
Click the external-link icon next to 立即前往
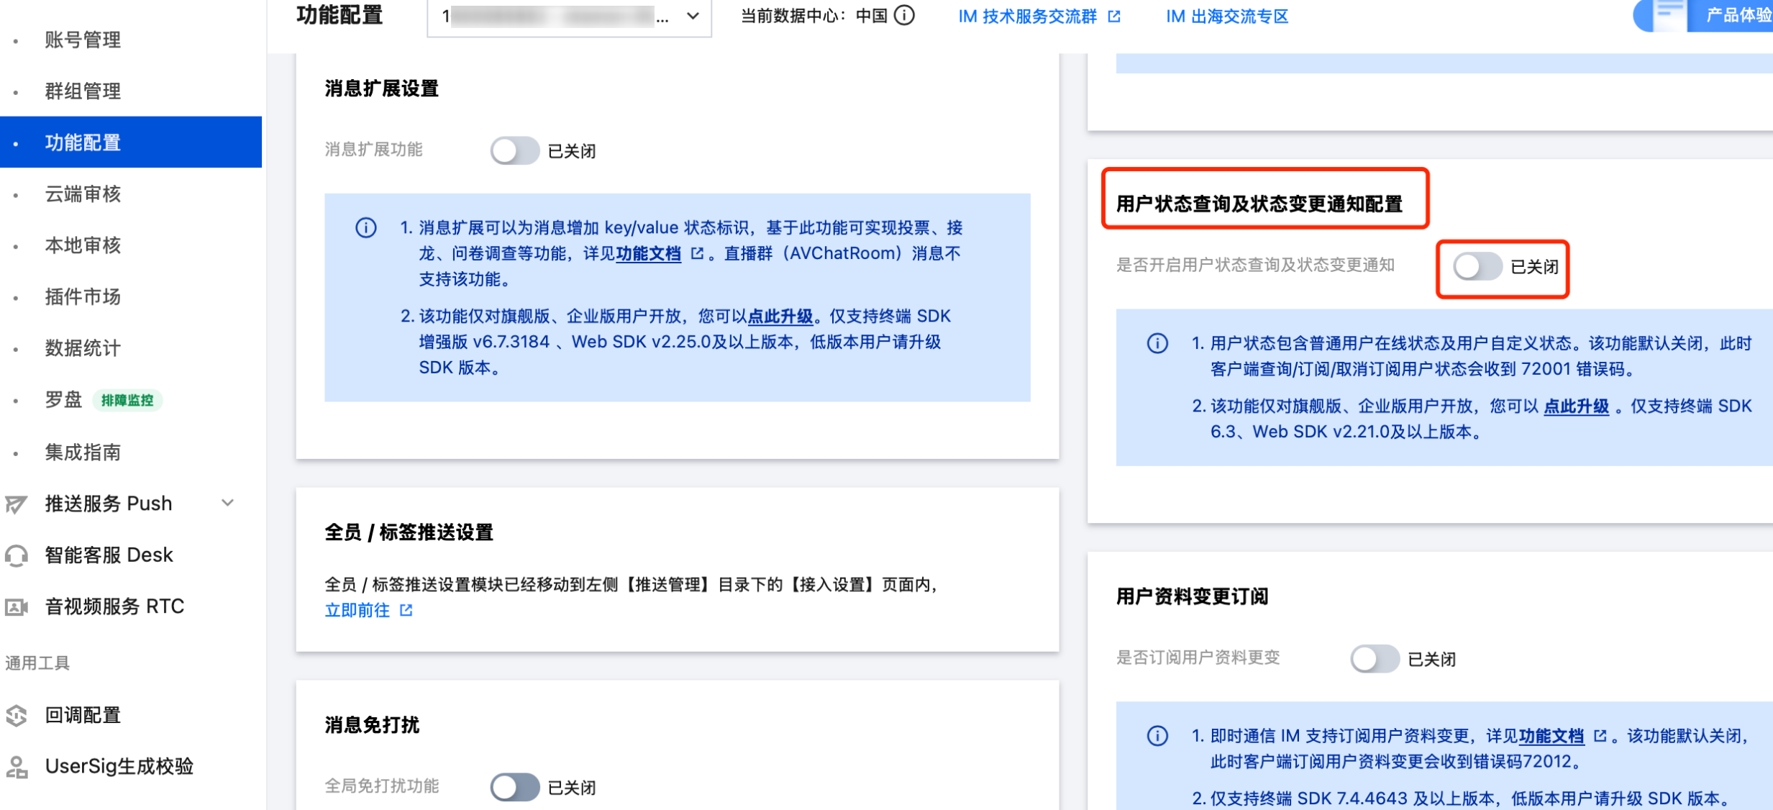tap(406, 610)
